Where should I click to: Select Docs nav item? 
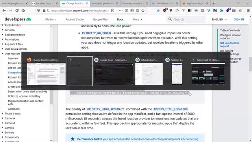120,19
